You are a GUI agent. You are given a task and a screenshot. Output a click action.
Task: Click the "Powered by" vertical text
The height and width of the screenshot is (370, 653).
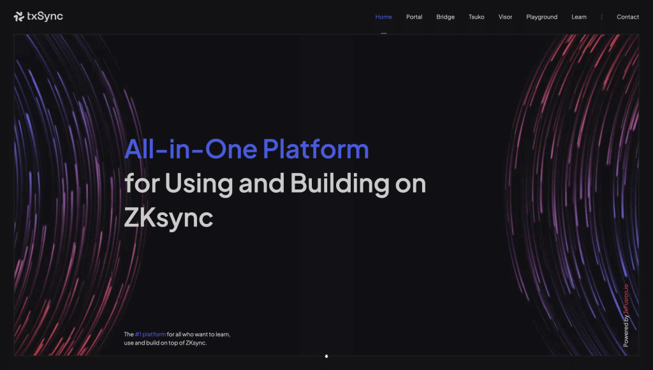(626, 332)
